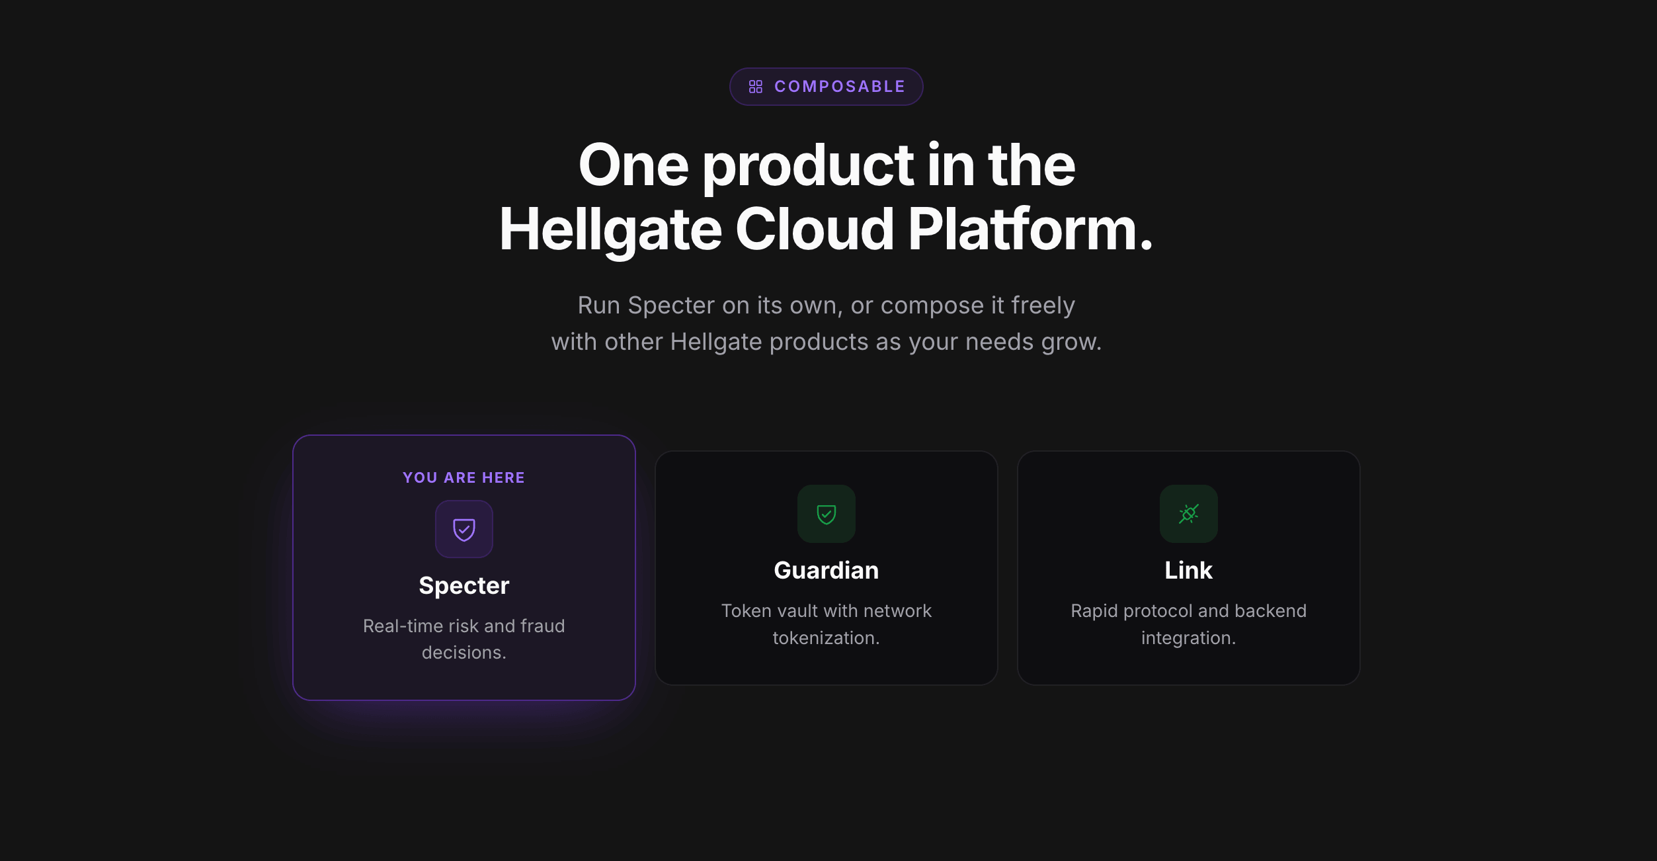The image size is (1657, 861).
Task: Click the Specter card title
Action: [464, 586]
